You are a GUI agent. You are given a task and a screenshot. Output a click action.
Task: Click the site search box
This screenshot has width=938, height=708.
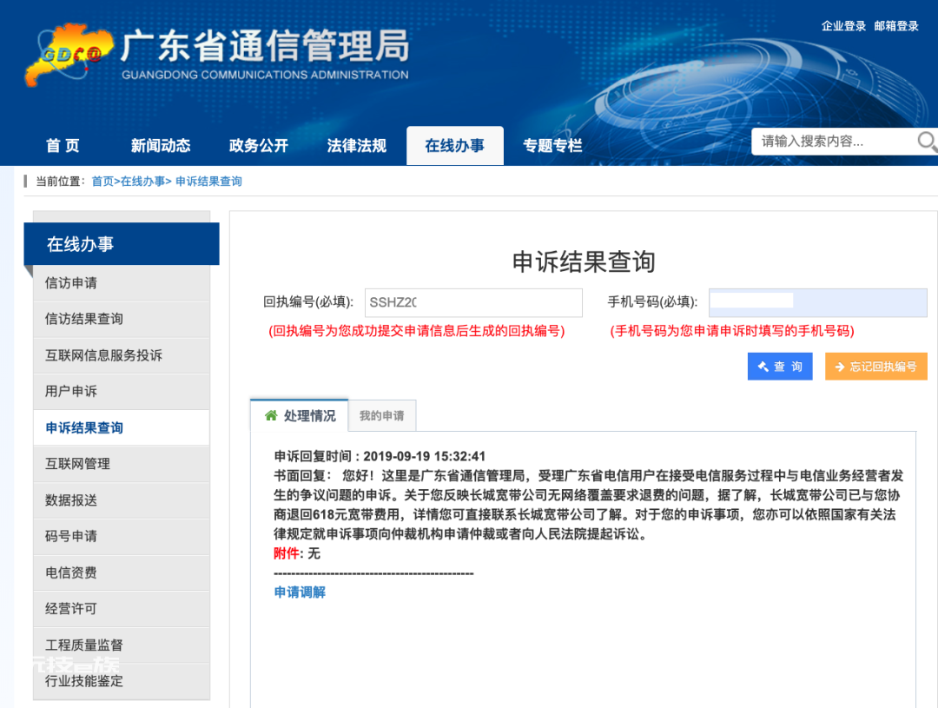[833, 142]
